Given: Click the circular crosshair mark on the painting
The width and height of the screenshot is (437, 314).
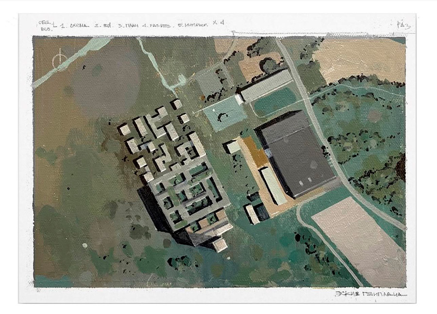Looking at the screenshot, I should point(60,61).
